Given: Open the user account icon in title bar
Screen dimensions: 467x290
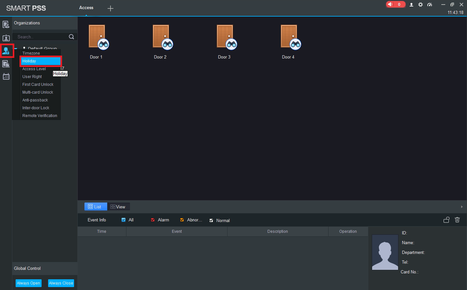Looking at the screenshot, I should (411, 5).
